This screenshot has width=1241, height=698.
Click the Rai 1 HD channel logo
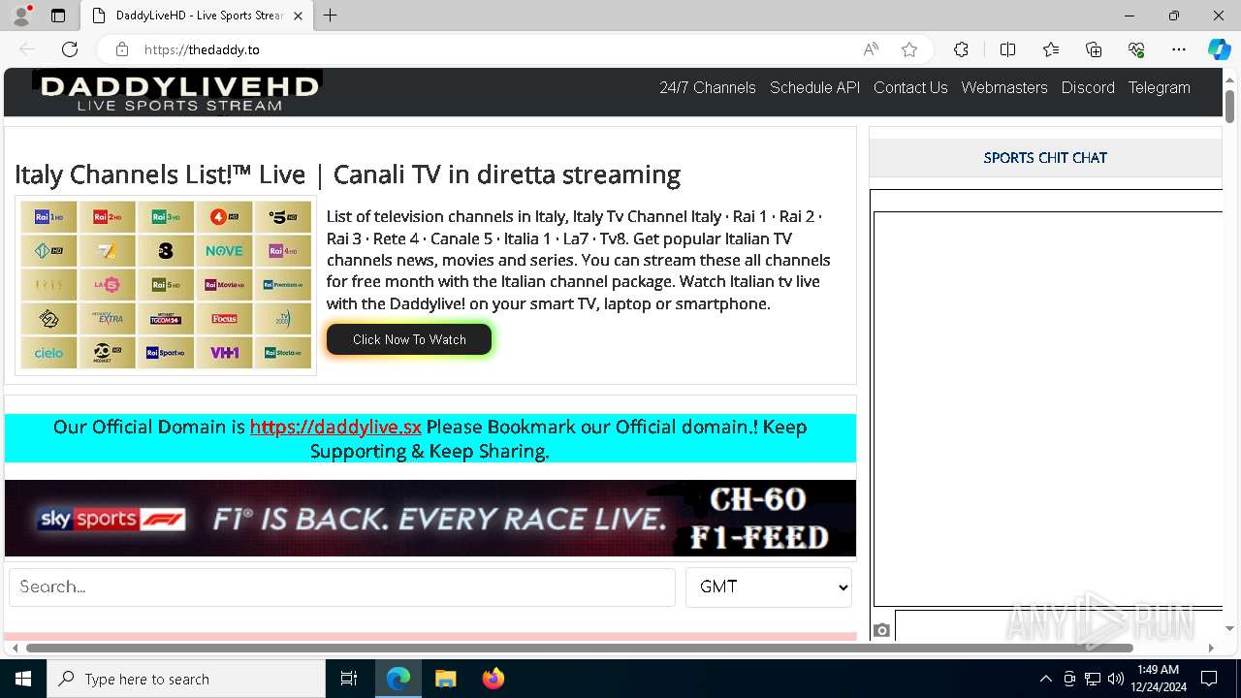tap(48, 217)
